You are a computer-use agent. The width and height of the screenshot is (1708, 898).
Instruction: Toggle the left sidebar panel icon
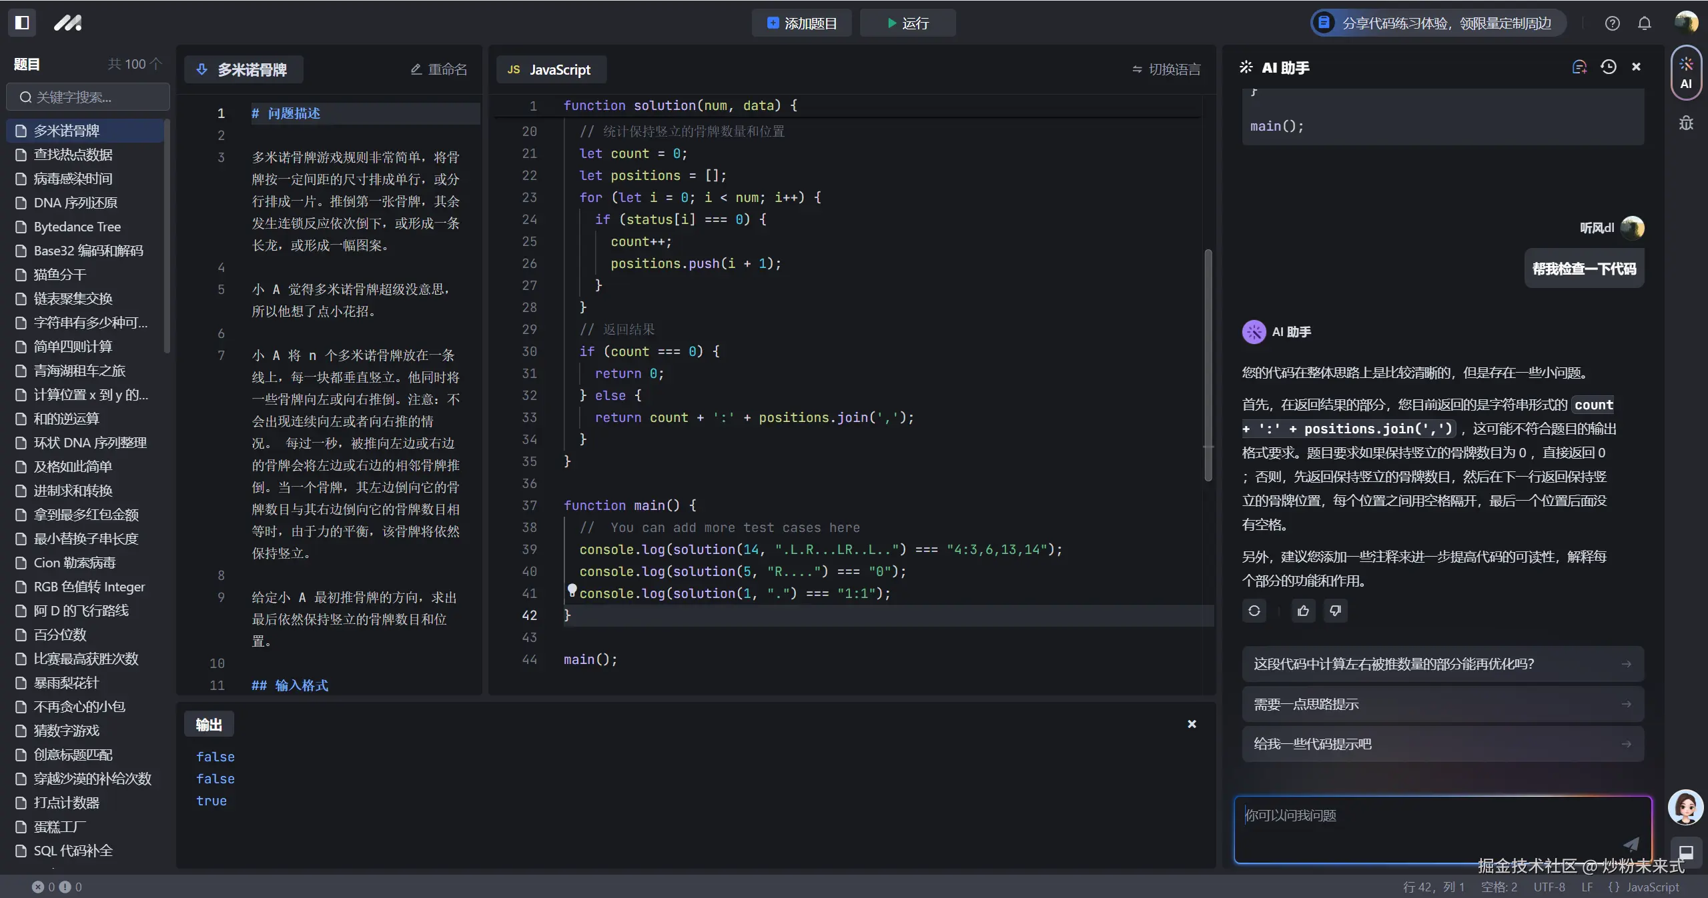pos(22,23)
